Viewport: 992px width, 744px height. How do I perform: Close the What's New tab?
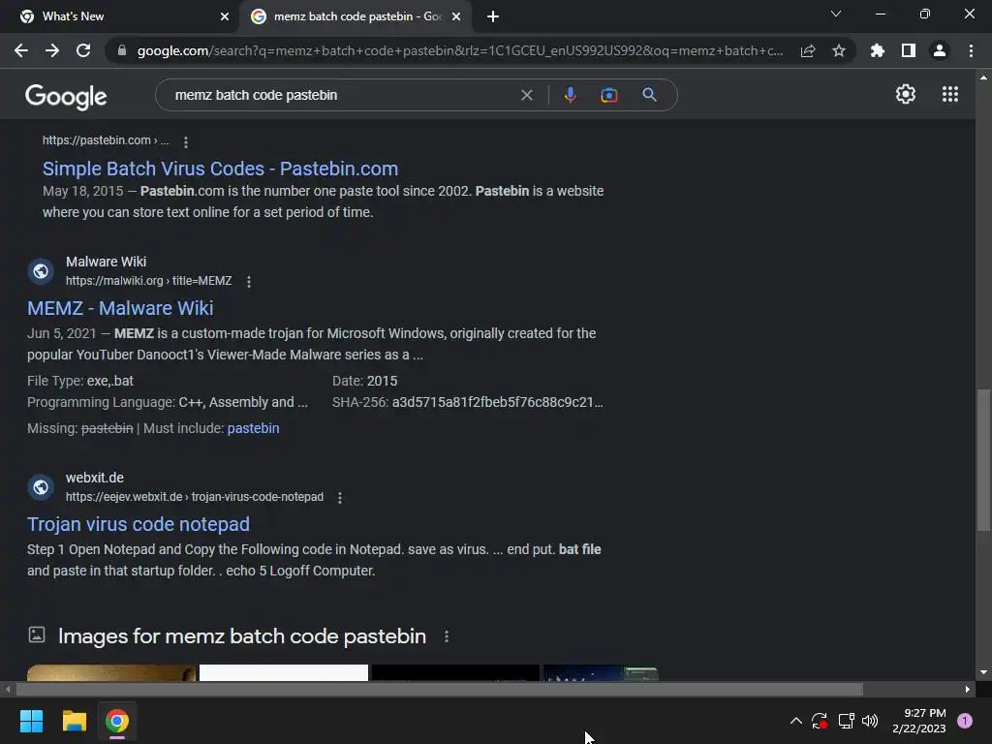click(224, 16)
